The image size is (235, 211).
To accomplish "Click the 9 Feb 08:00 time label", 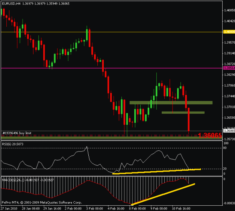I will pos(159,209).
